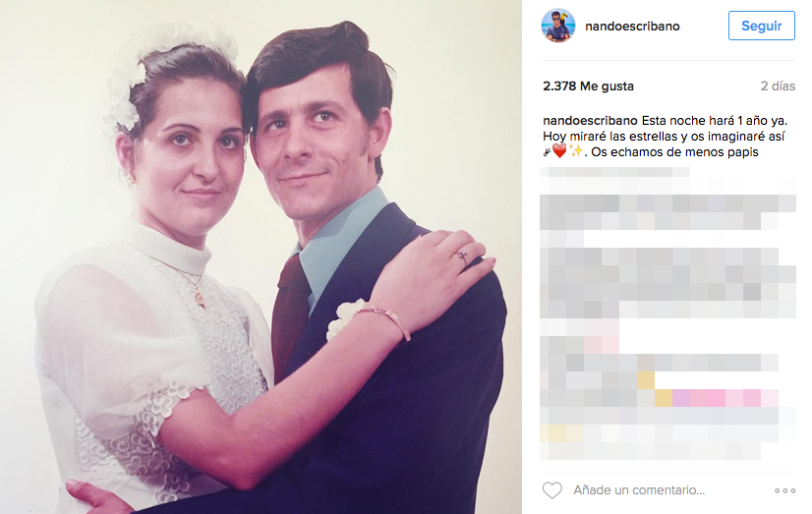Click the caption text Os echamos de menos papis
812x514 pixels.
pos(674,152)
